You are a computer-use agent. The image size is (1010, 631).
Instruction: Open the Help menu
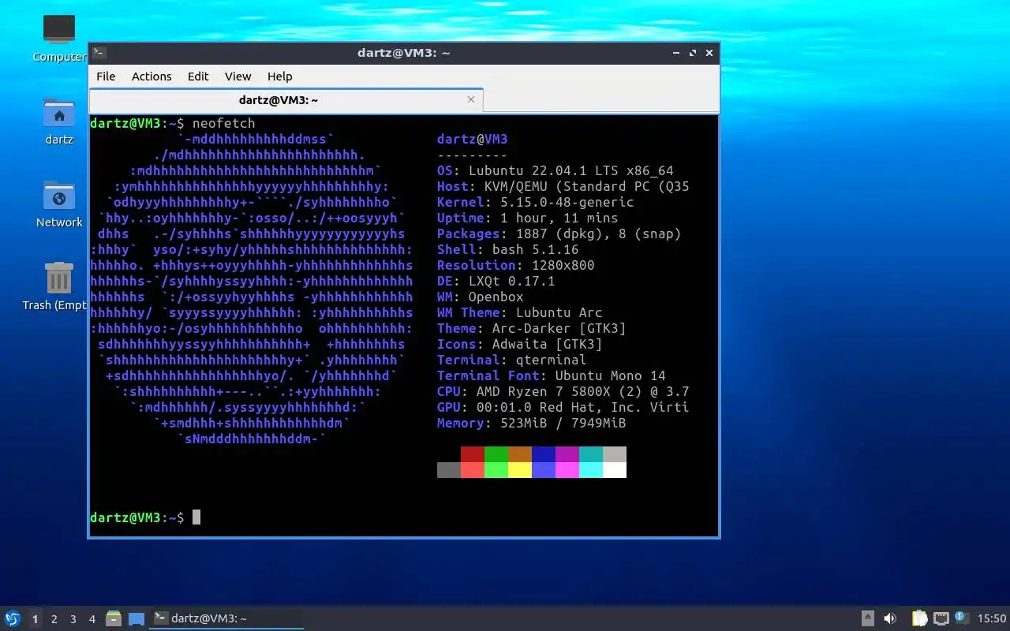pos(279,76)
